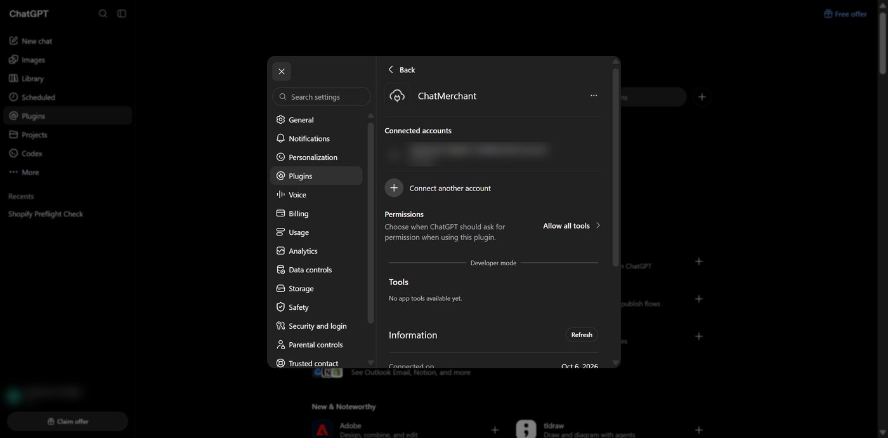Open Allow all tools permission setting

pyautogui.click(x=571, y=225)
